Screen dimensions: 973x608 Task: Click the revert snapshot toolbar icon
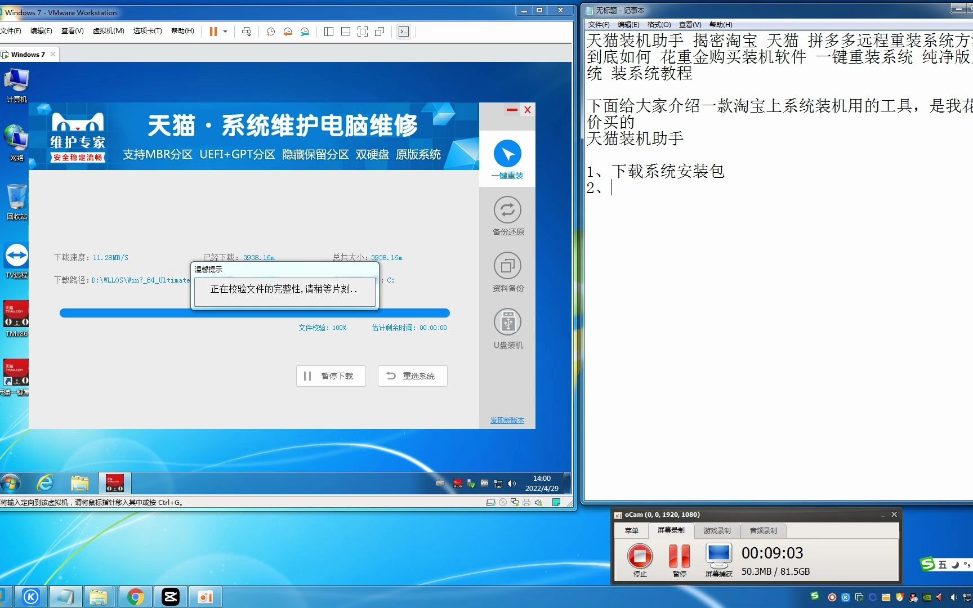click(x=288, y=32)
